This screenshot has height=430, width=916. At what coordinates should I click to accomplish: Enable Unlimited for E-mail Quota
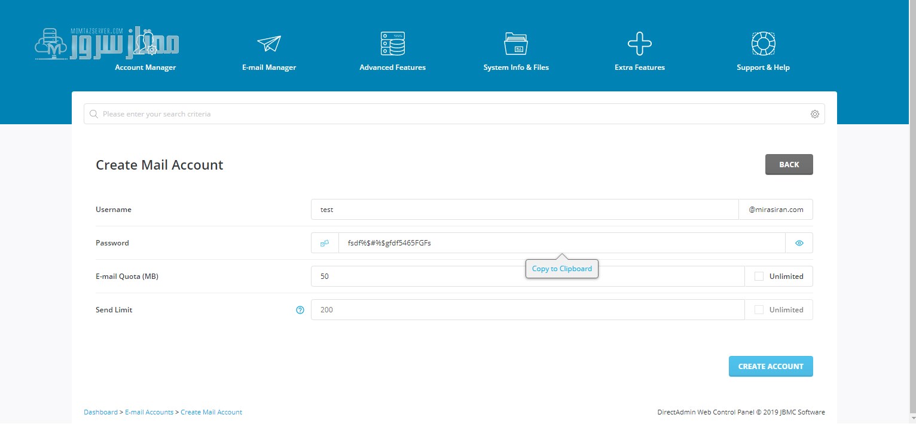(x=759, y=277)
